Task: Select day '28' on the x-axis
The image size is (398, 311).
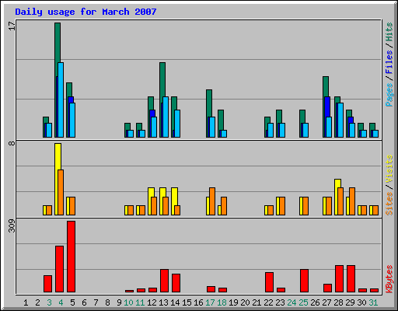Action: 338,302
